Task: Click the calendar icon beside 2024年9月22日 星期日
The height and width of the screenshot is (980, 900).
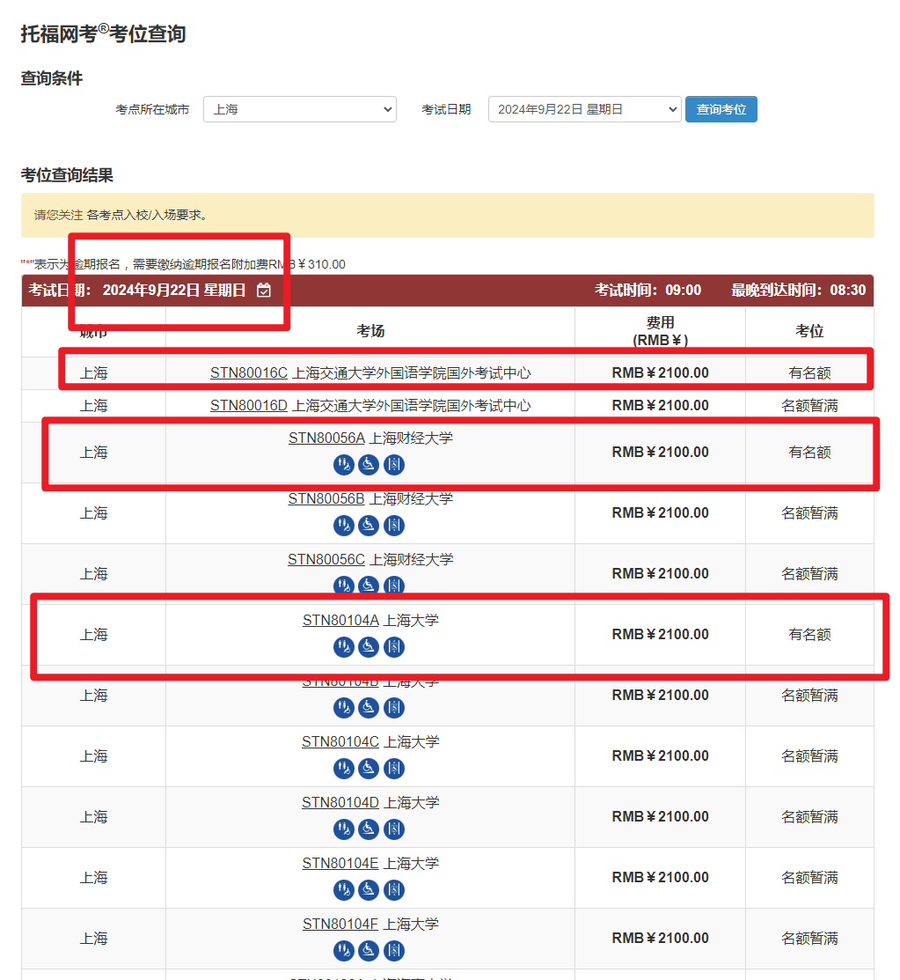Action: (x=264, y=290)
